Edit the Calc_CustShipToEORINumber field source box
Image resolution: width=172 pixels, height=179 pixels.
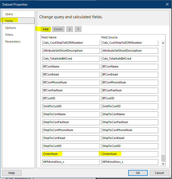(x=130, y=43)
